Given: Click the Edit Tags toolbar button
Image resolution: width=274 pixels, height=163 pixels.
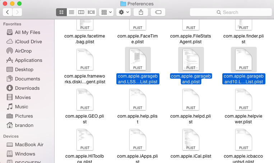Looking at the screenshot, I should coord(158,12).
